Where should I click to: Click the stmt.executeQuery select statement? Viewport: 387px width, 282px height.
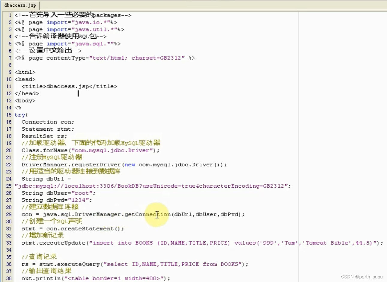coord(135,264)
